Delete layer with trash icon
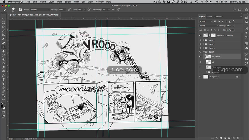Image resolution: width=249 pixels, height=140 pixels. (x=238, y=138)
